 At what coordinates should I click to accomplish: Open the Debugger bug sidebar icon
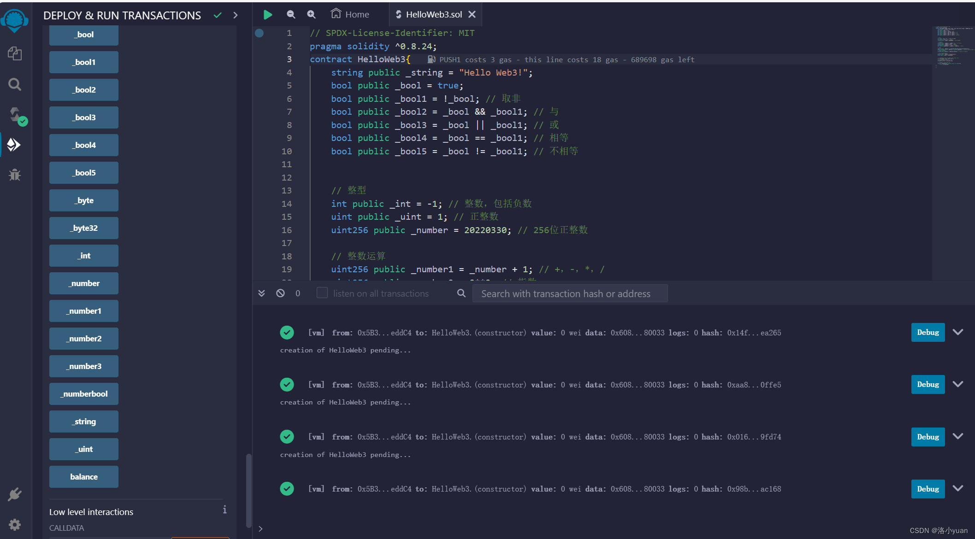[x=15, y=175]
